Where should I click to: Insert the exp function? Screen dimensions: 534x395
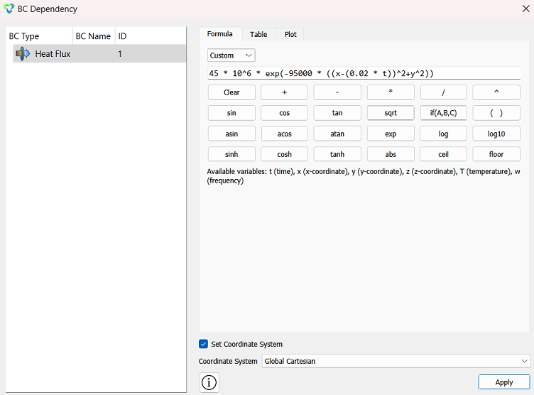(x=391, y=134)
